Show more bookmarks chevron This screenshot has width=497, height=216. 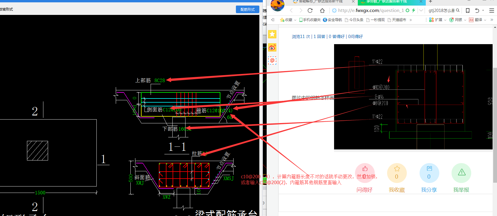[411, 20]
